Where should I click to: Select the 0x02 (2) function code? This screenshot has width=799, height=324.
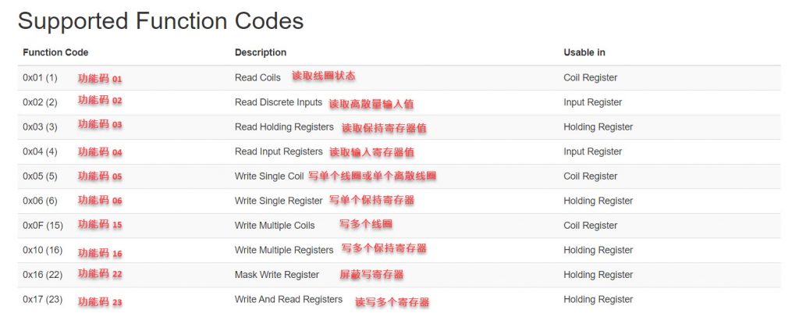pos(41,102)
